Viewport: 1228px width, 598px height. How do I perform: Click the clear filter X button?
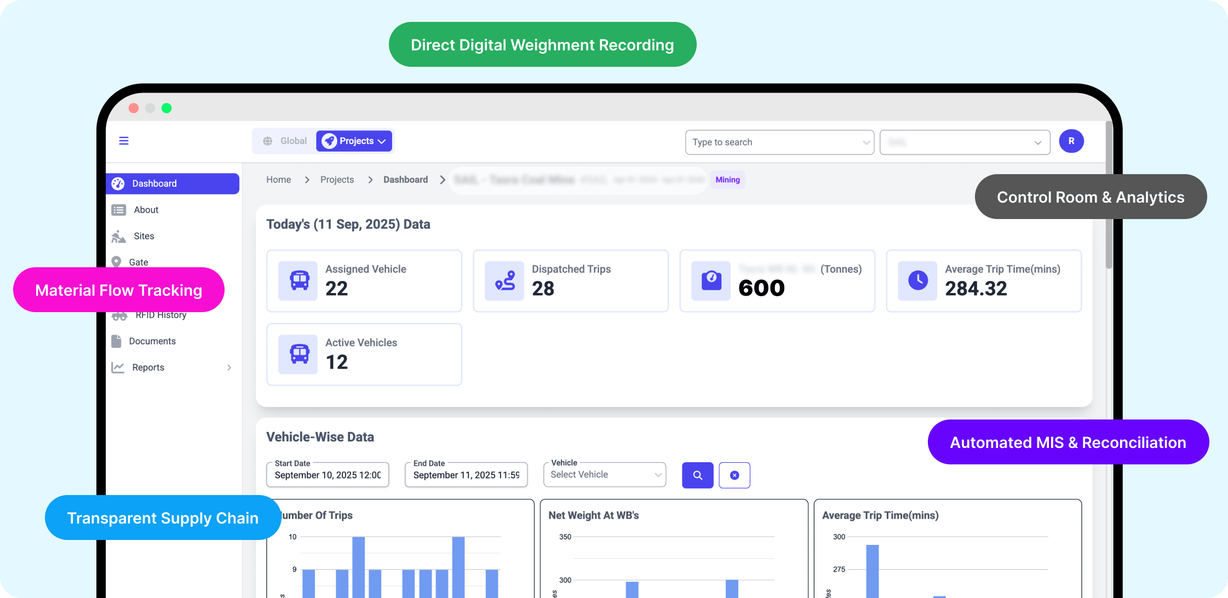click(x=734, y=475)
